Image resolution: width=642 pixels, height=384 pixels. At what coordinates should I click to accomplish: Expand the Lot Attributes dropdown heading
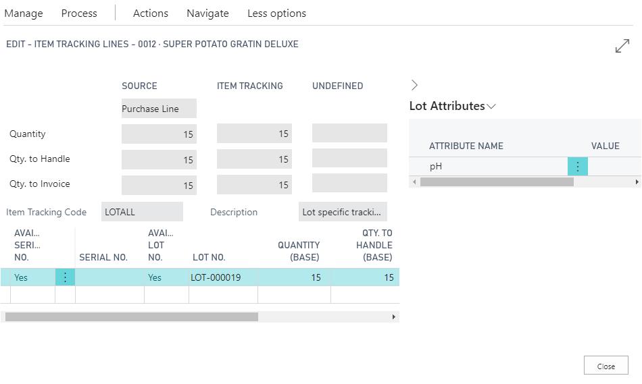tap(453, 106)
